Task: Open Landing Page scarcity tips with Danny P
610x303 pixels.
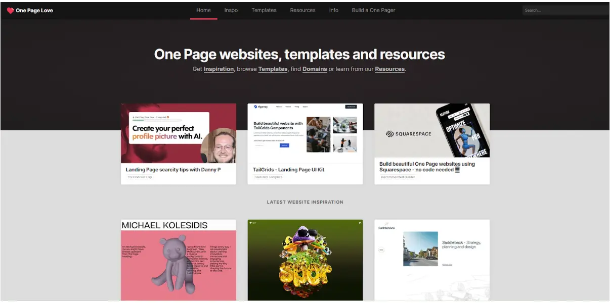Action: pyautogui.click(x=173, y=170)
